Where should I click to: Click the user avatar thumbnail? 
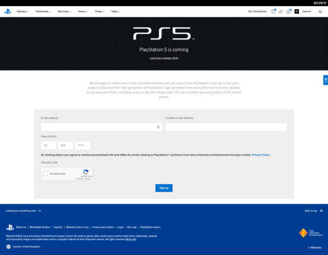point(297,11)
